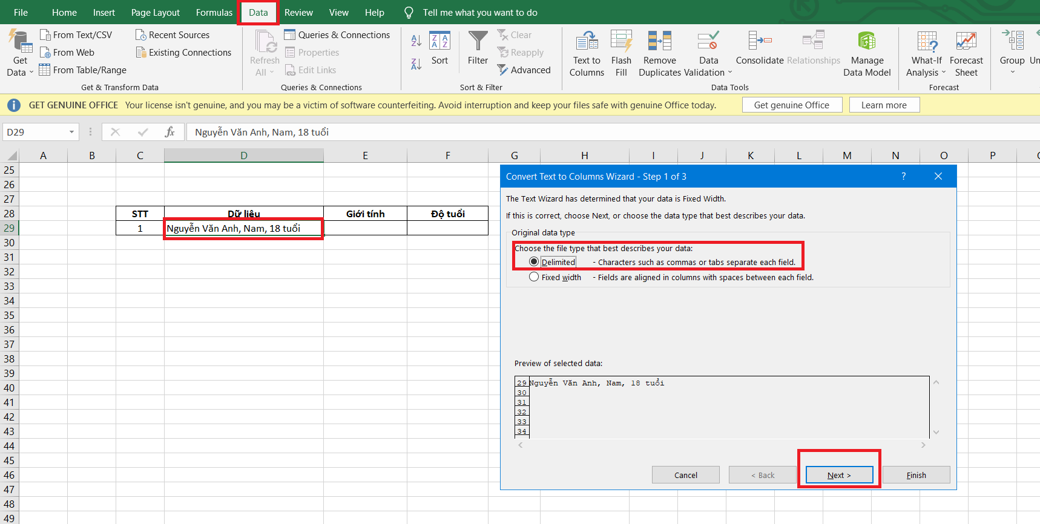The width and height of the screenshot is (1040, 524).
Task: Select cell with Nguyễn Văn Anh data
Action: pos(244,228)
